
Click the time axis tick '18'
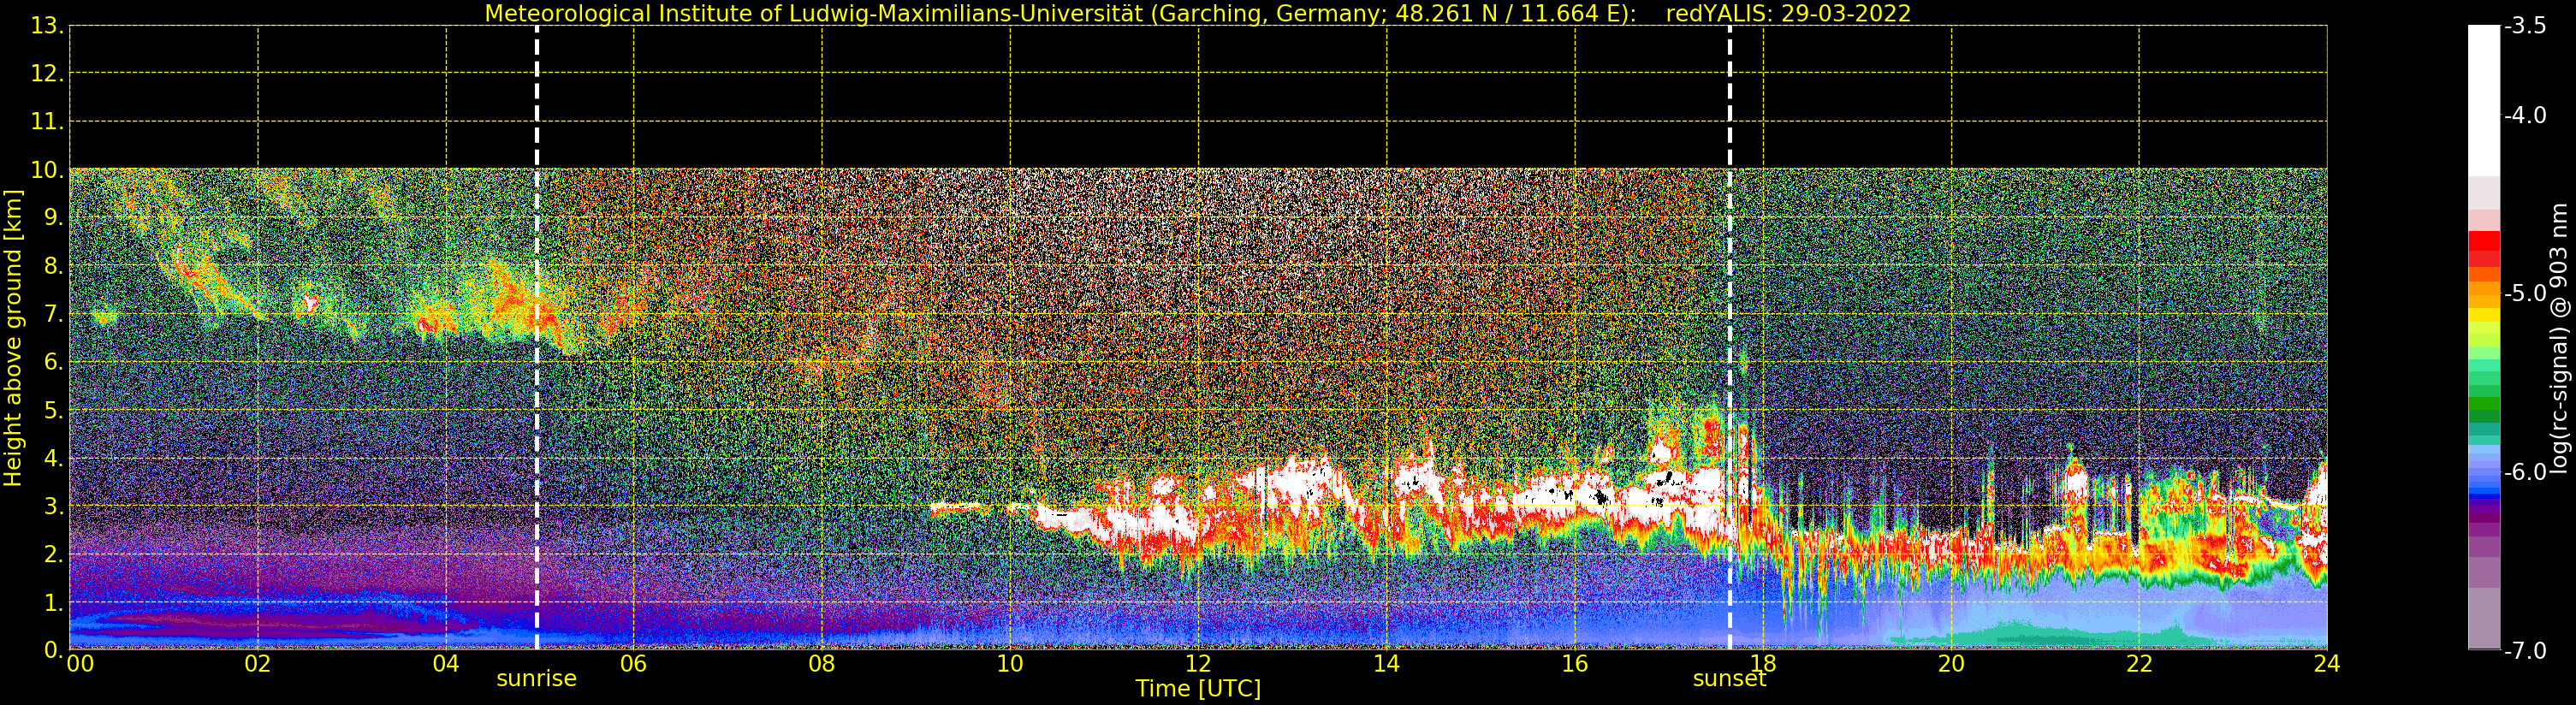pyautogui.click(x=1763, y=664)
